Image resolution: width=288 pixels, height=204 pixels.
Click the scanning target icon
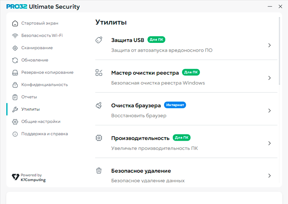pos(15,48)
